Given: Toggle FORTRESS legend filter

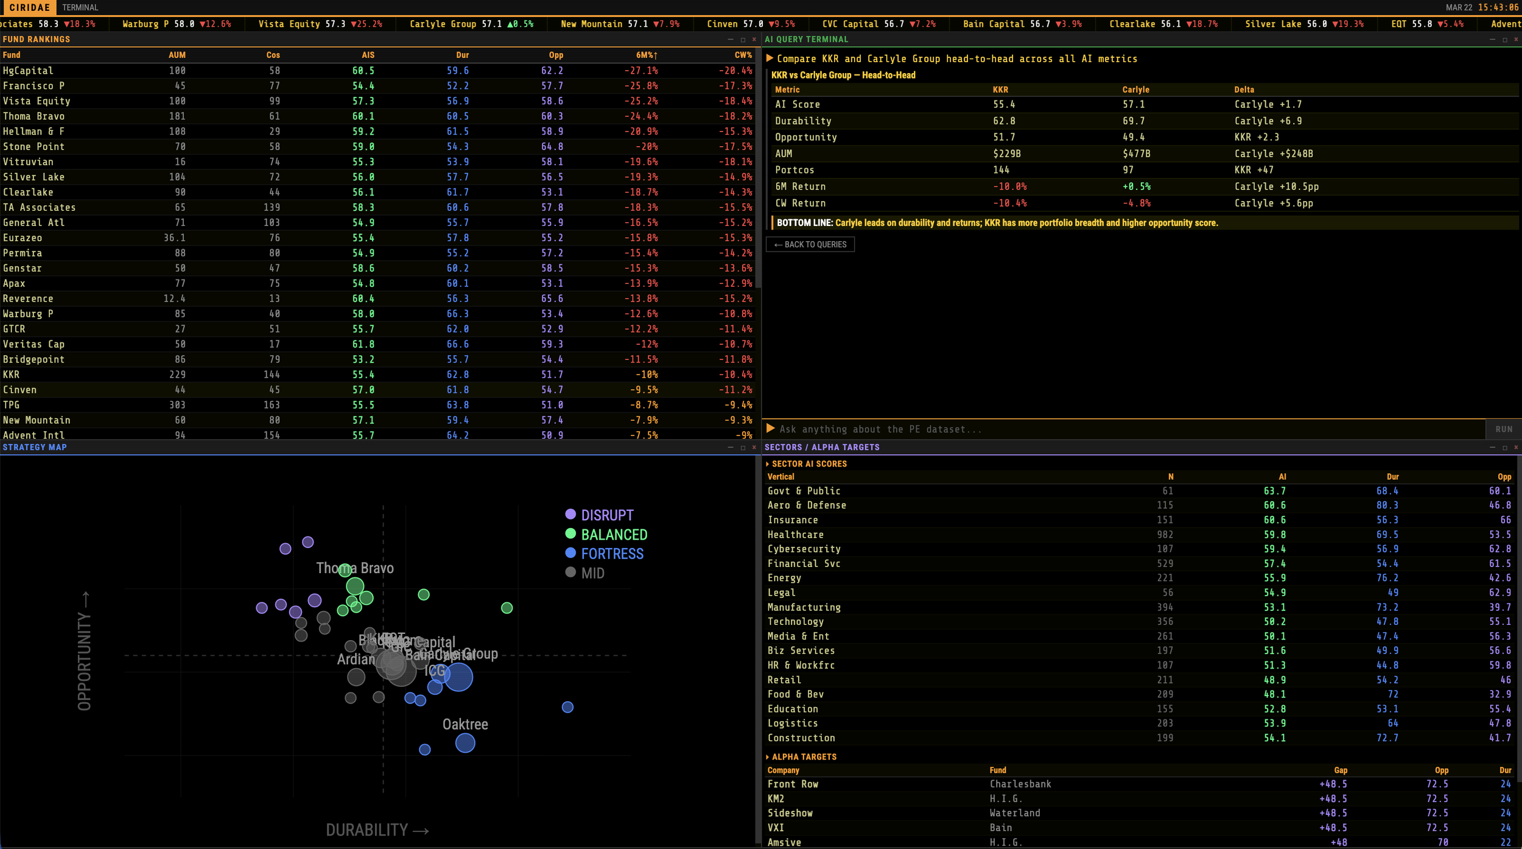Looking at the screenshot, I should tap(611, 554).
